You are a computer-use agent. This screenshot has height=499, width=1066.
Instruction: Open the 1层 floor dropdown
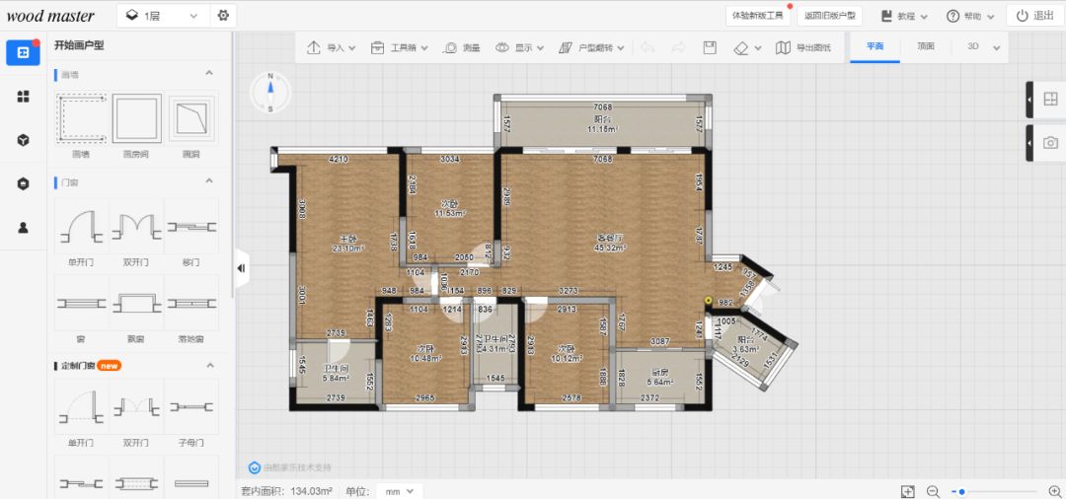pos(163,16)
